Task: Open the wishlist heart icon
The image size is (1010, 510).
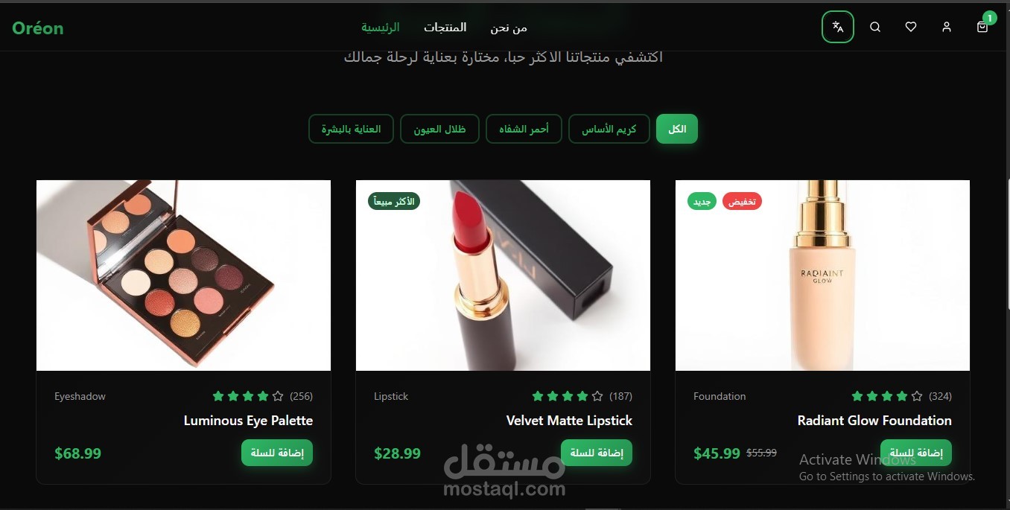Action: coord(911,27)
